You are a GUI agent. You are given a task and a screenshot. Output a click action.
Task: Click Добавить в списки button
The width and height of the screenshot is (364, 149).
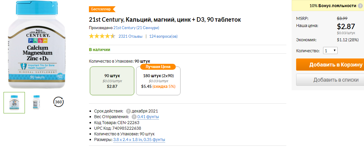click(x=330, y=80)
